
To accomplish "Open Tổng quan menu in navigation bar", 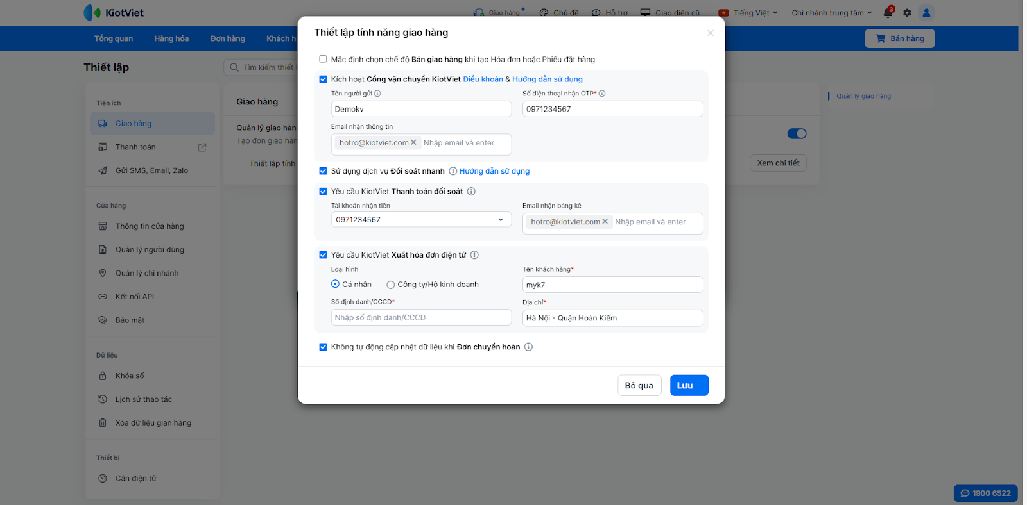I will [x=114, y=38].
